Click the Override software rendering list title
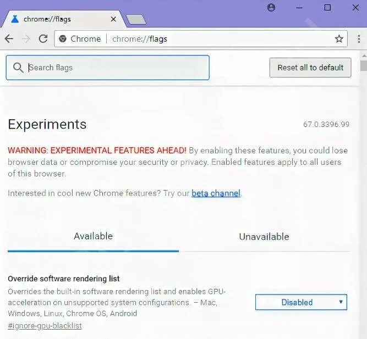Screen dimensions: 367x339 click(64, 279)
